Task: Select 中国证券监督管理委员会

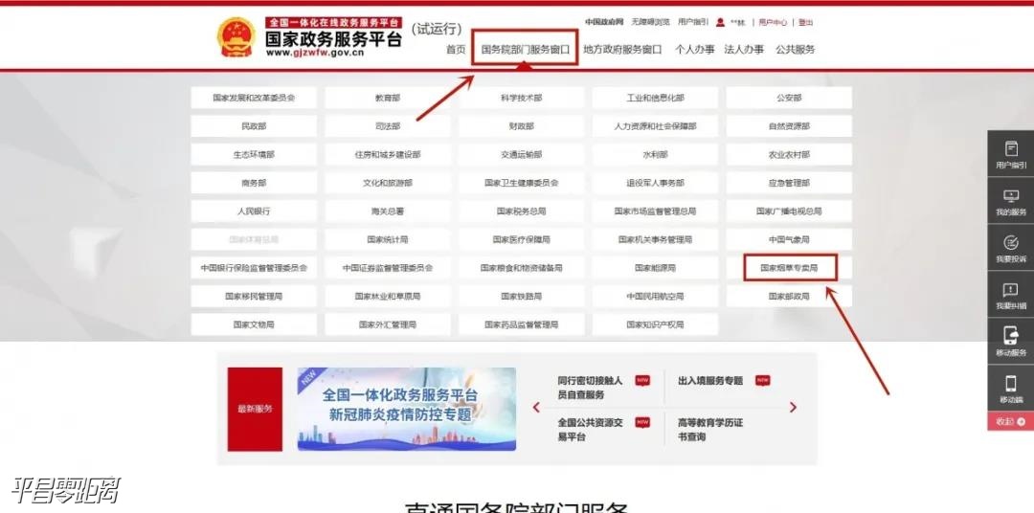Action: pos(388,268)
